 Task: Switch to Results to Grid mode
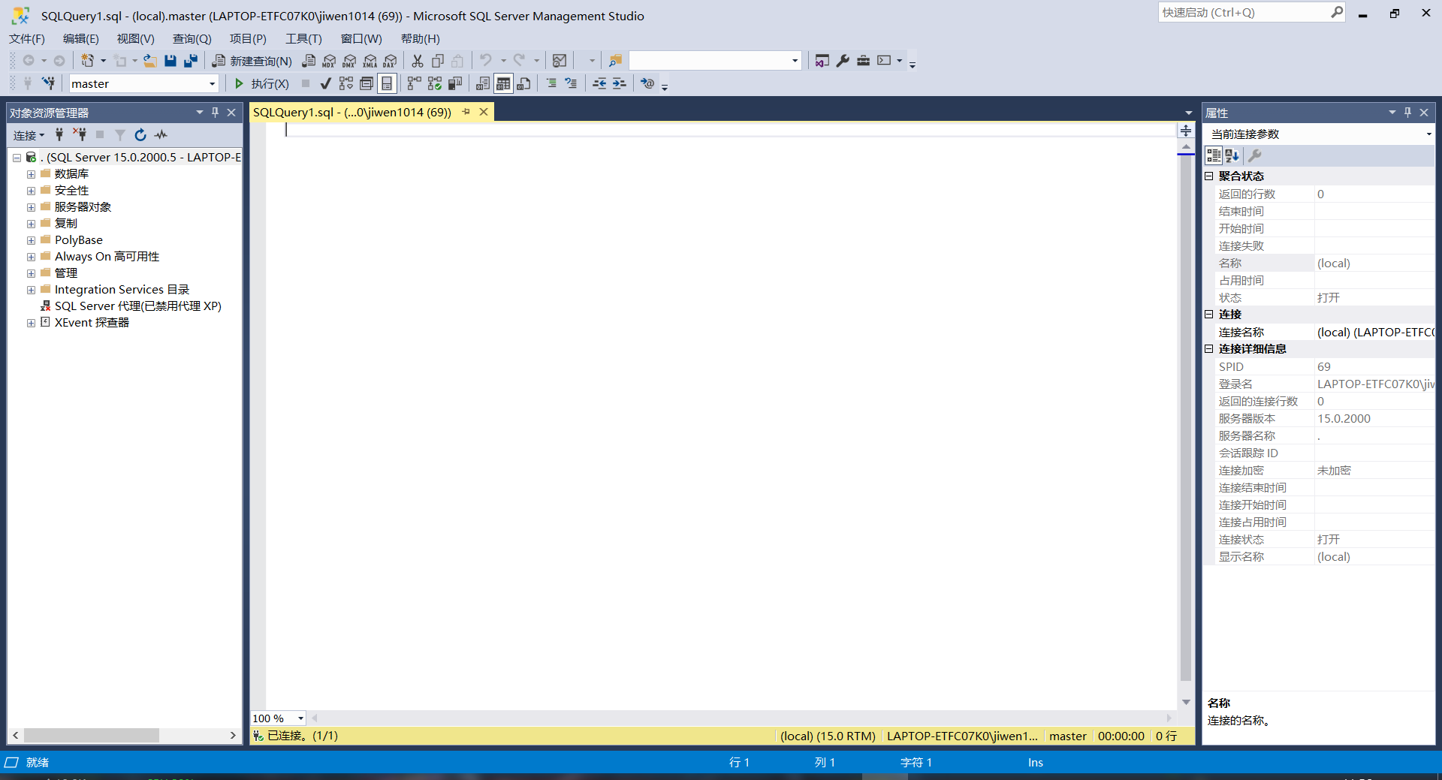[x=503, y=83]
